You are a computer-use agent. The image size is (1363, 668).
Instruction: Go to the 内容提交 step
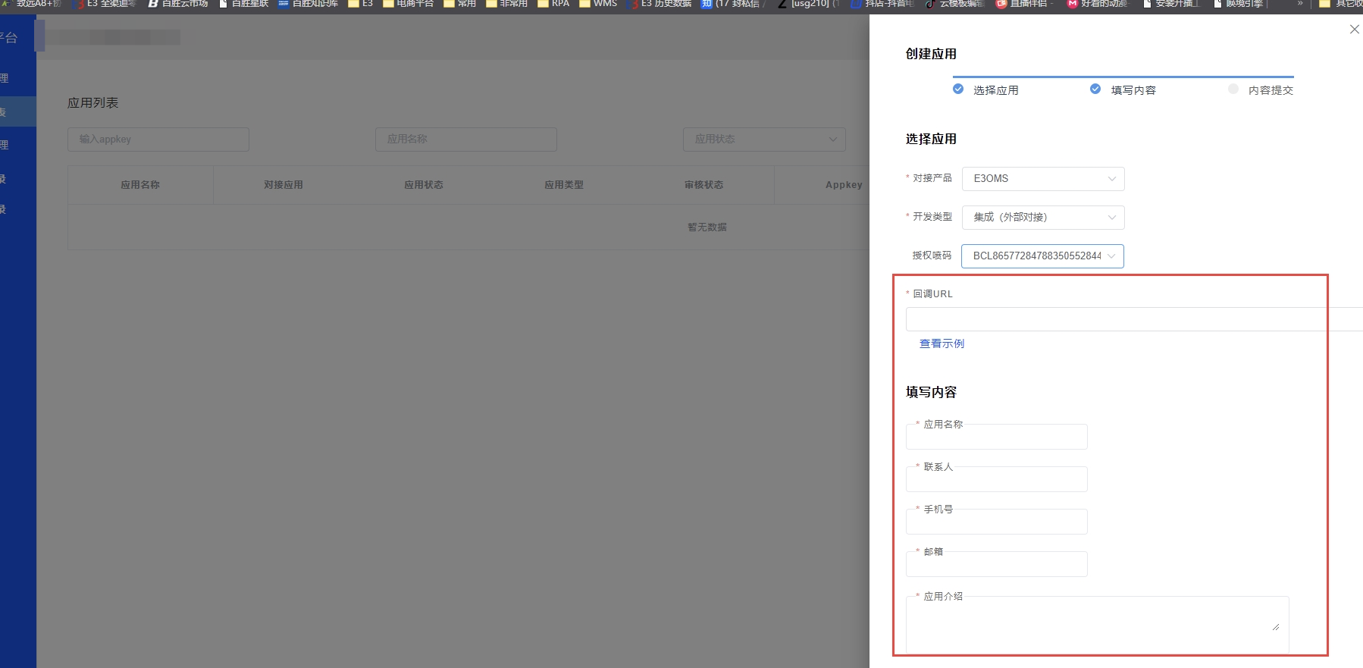[1261, 89]
